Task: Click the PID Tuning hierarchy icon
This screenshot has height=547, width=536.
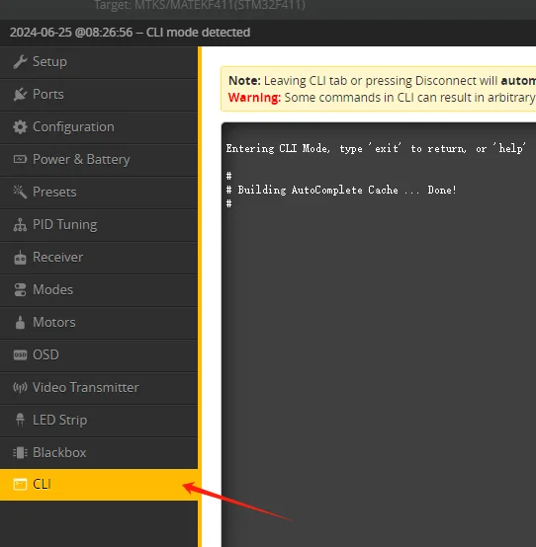Action: pyautogui.click(x=20, y=225)
